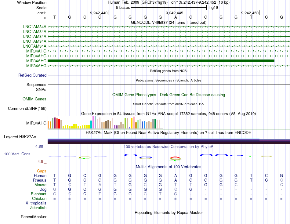This screenshot has width=290, height=224.
Task: Open the Repeating Elements by RepeatMasker title
Action: pos(169,212)
